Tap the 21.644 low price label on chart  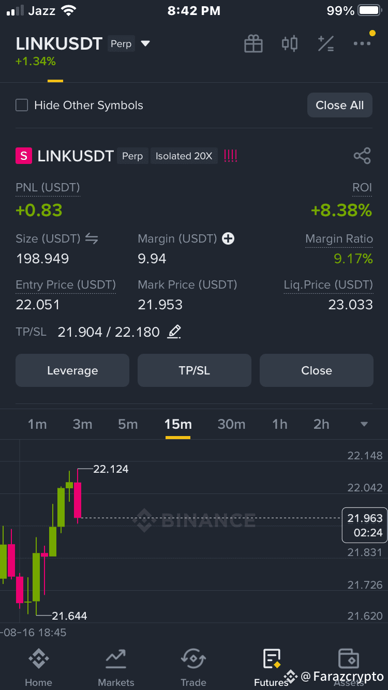[x=69, y=616]
